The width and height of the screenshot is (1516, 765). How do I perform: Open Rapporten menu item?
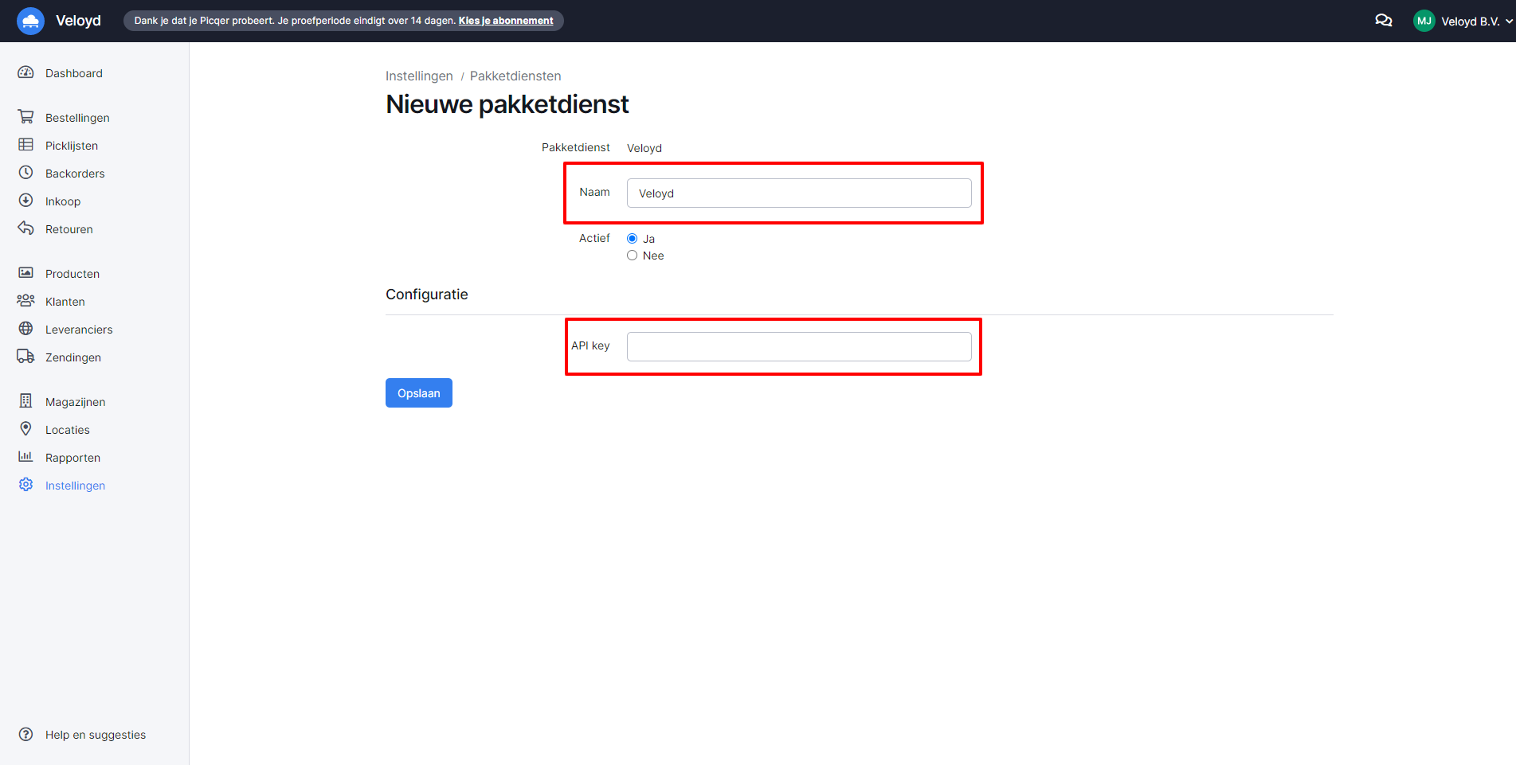point(72,458)
